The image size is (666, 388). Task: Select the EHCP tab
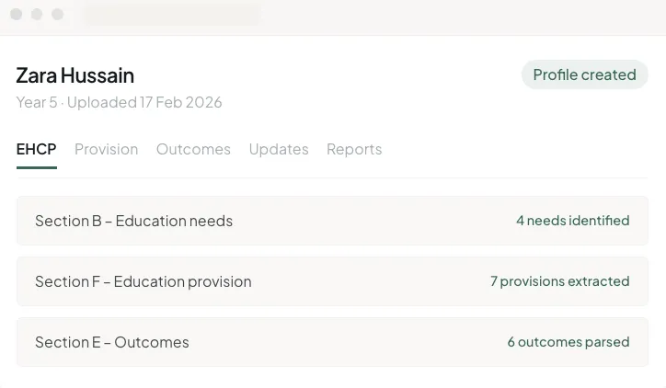(x=36, y=150)
